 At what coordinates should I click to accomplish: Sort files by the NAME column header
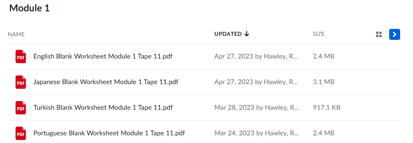point(16,34)
